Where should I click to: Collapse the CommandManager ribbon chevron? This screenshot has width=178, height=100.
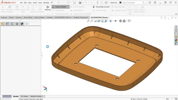(176, 14)
